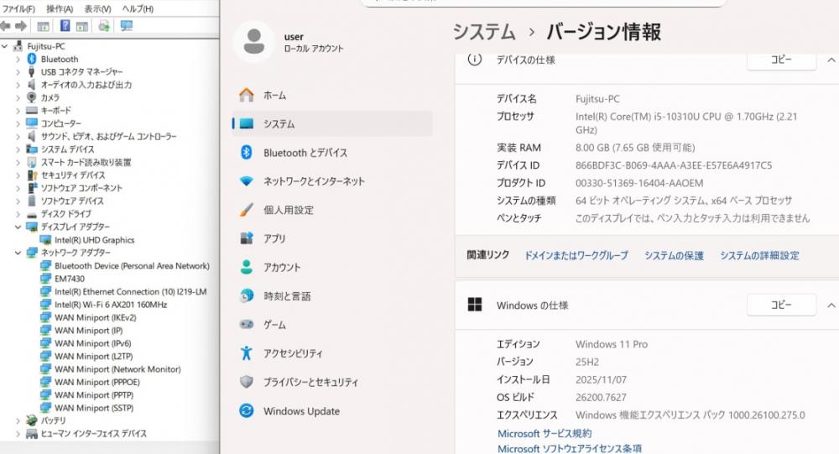The image size is (839, 454).
Task: Collapse the ディスプレイ アダプター category
Action: pyautogui.click(x=18, y=227)
